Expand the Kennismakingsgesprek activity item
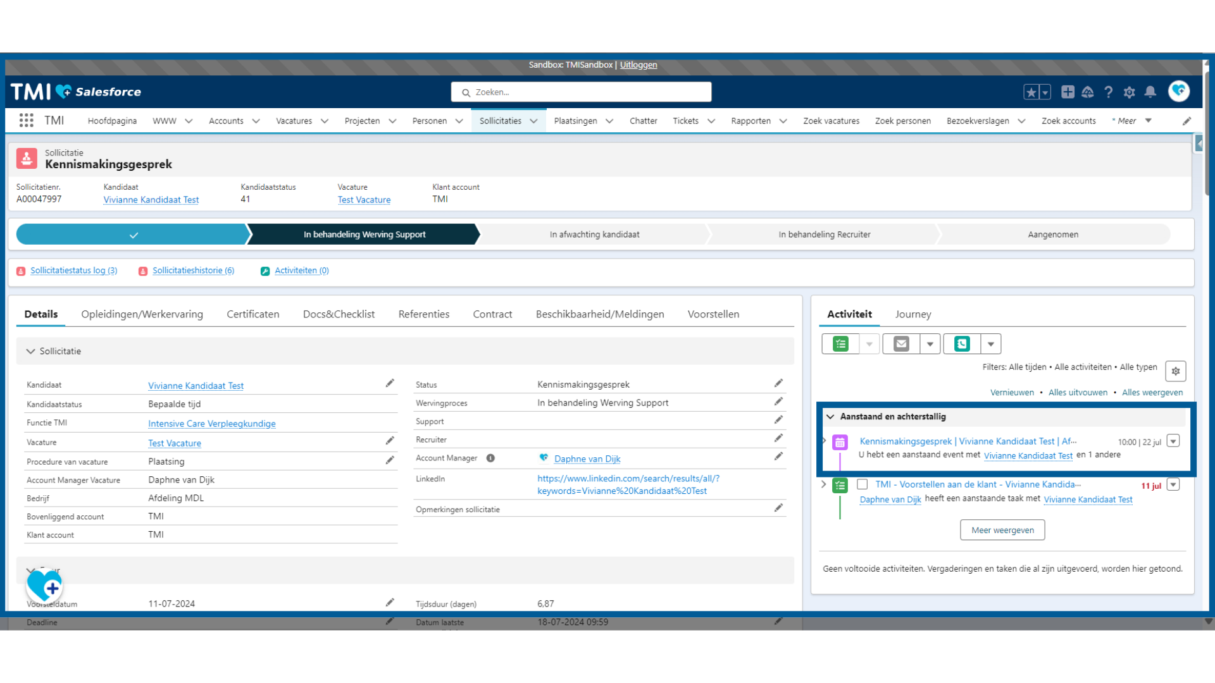 pos(825,440)
